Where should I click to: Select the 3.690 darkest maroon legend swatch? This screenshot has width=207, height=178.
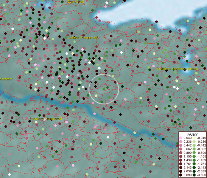pyautogui.click(x=181, y=175)
